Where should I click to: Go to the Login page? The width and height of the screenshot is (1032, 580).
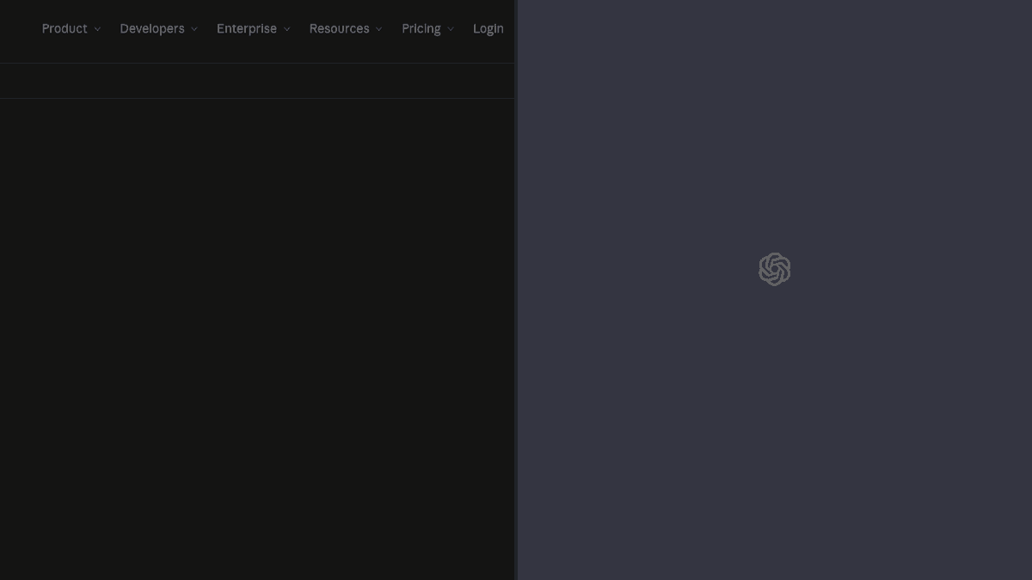(488, 28)
